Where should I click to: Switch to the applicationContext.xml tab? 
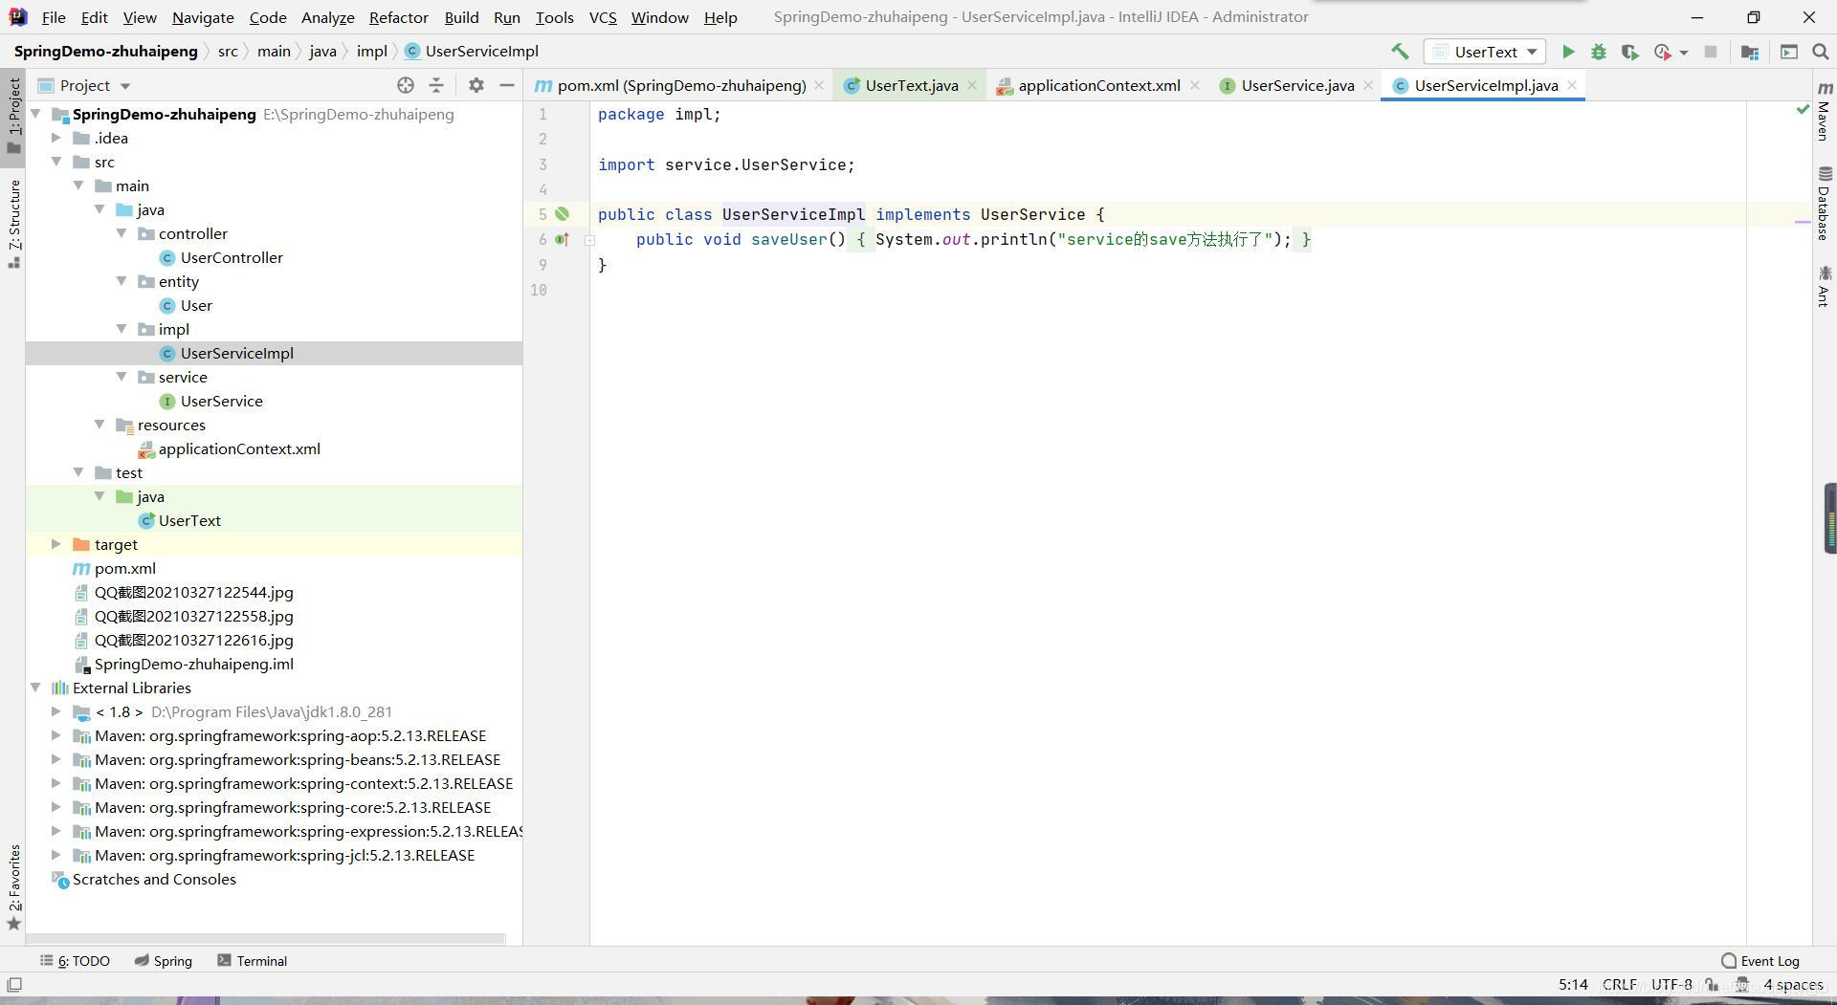click(x=1098, y=85)
